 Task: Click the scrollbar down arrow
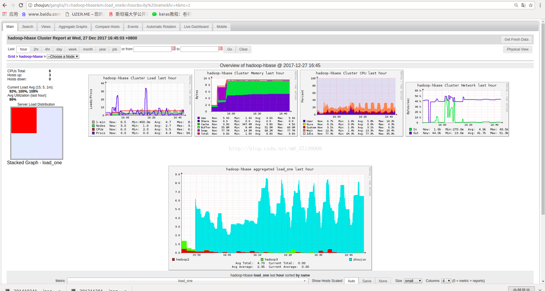(x=543, y=281)
